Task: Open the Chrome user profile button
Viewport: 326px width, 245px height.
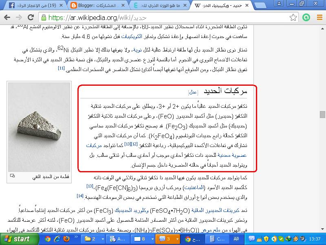Action: 279,3
